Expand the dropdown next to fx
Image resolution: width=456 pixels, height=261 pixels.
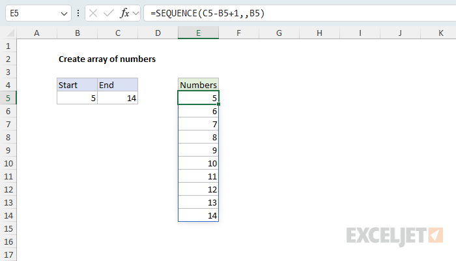[135, 14]
